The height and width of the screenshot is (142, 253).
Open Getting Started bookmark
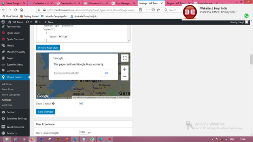click(29, 16)
